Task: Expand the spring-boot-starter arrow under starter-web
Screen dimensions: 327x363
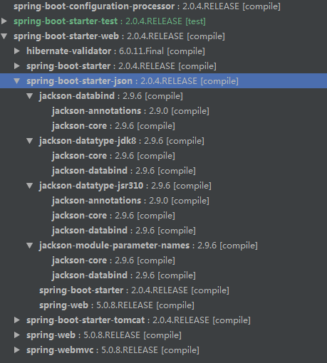Action: (17, 66)
